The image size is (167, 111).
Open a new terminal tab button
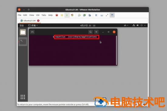(32, 32)
